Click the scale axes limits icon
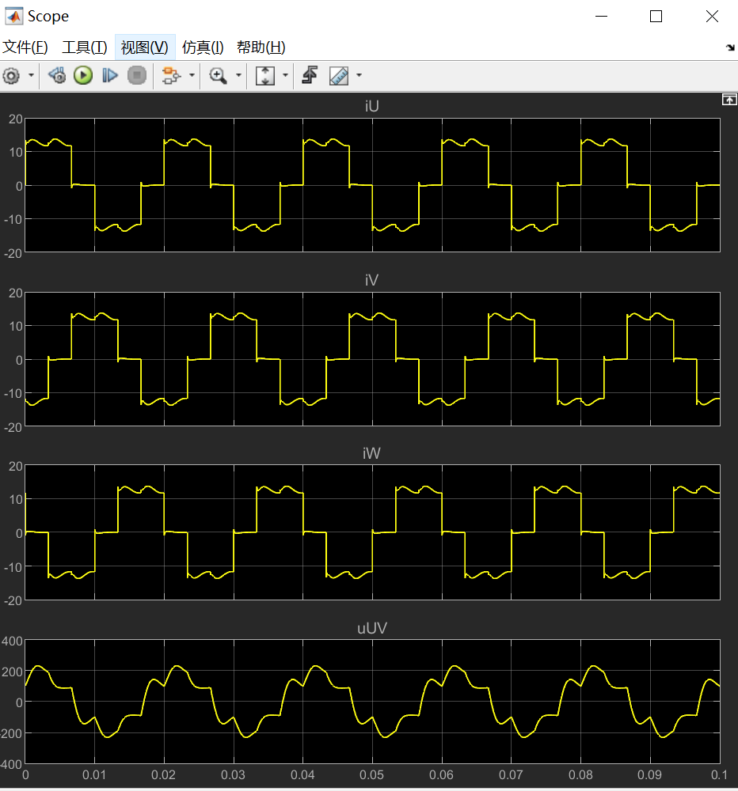This screenshot has width=738, height=791. (265, 76)
